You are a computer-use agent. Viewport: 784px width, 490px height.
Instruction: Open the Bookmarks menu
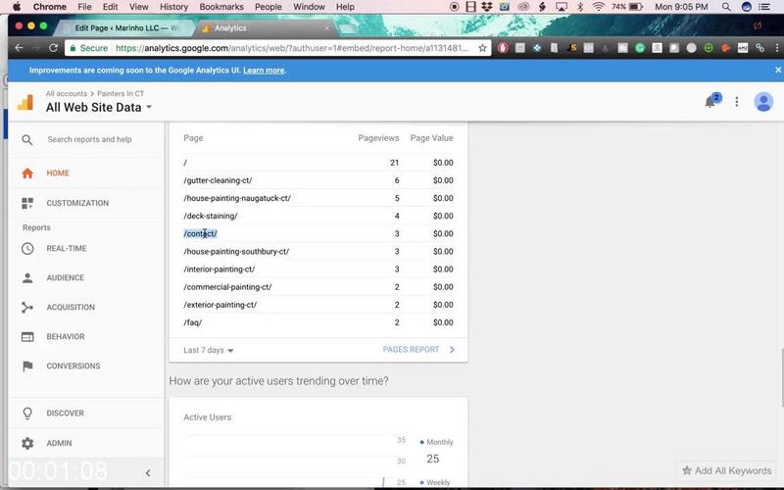pyautogui.click(x=221, y=7)
